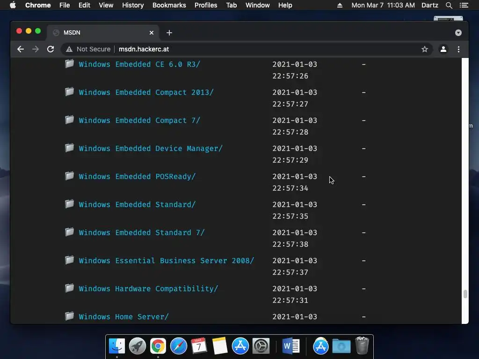Image resolution: width=479 pixels, height=359 pixels.
Task: Open System Preferences from the Dock
Action: 261,346
